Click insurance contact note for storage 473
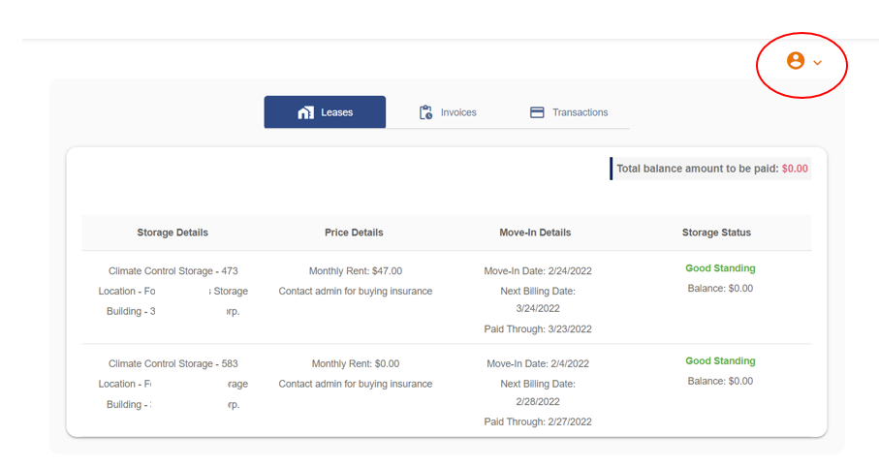Image resolution: width=879 pixels, height=467 pixels. pos(356,291)
